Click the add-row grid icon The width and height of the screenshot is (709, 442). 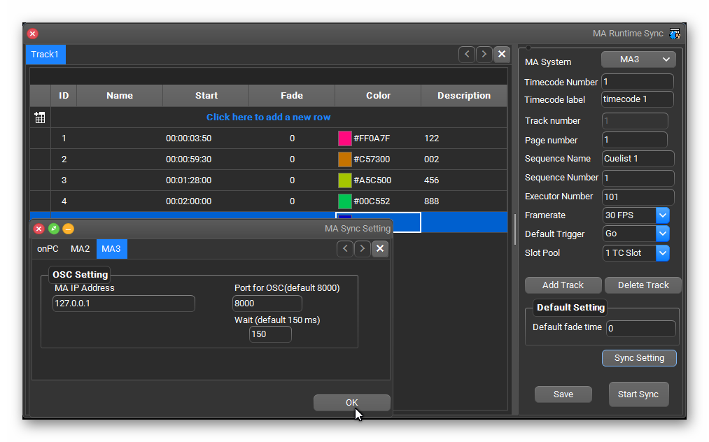40,117
